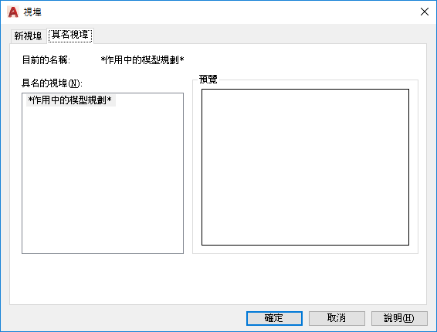
Task: Click the empty space right of the 具名視埠 tab
Action: (x=259, y=36)
